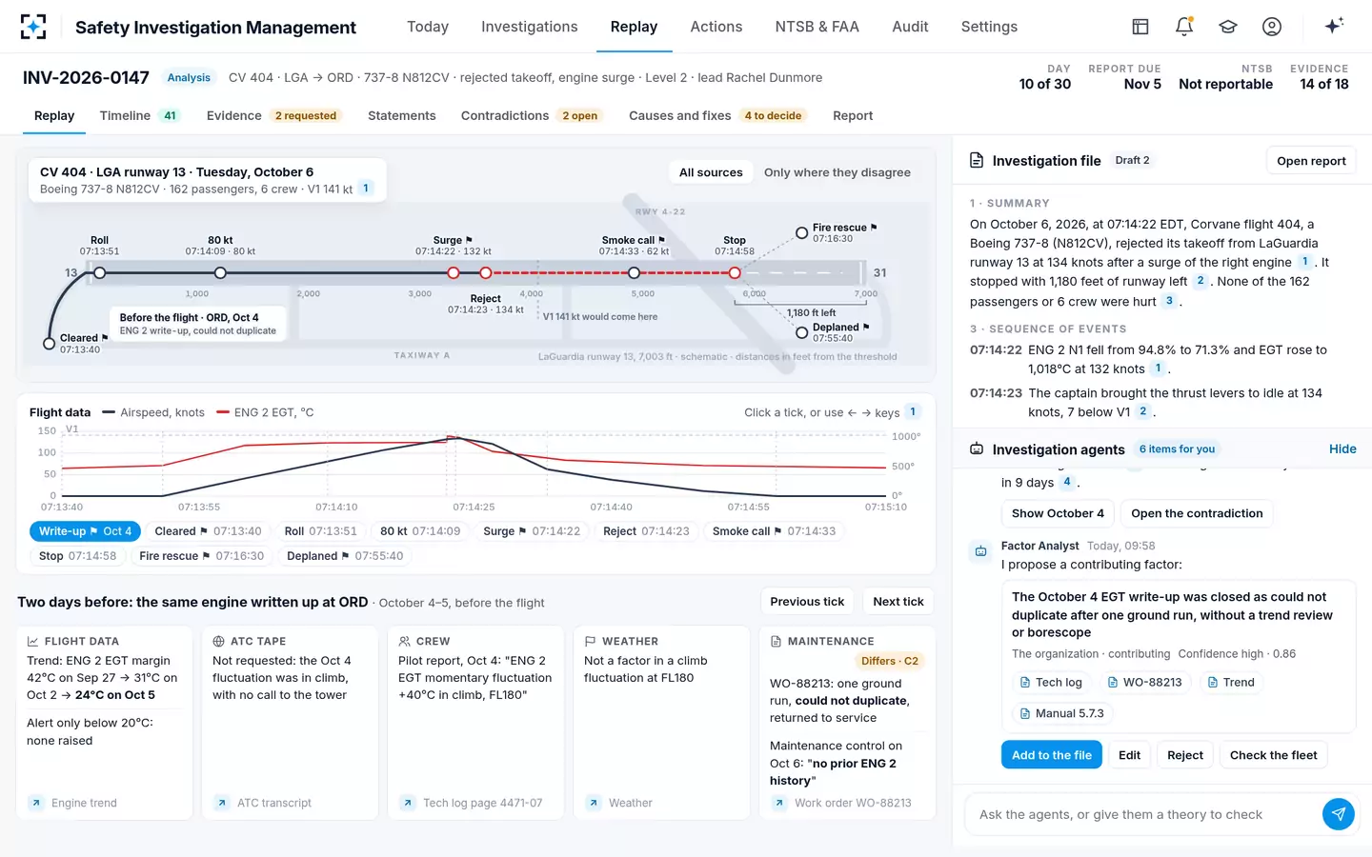This screenshot has height=857, width=1372.
Task: Add the proposed factor to the file
Action: click(x=1052, y=755)
